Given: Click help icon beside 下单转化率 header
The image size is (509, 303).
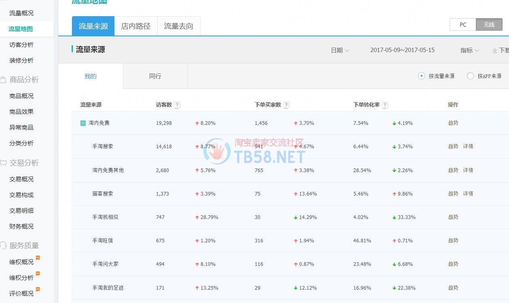Looking at the screenshot, I should point(385,105).
